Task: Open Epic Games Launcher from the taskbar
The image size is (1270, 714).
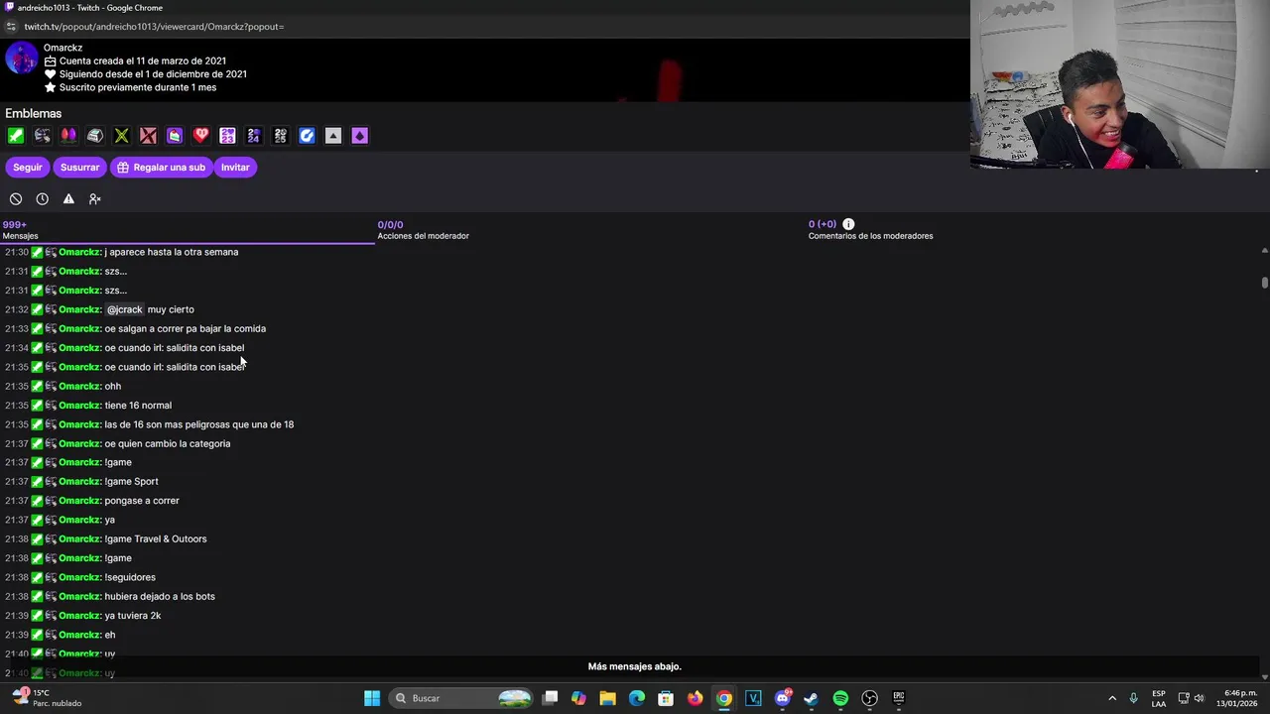Action: [x=899, y=698]
